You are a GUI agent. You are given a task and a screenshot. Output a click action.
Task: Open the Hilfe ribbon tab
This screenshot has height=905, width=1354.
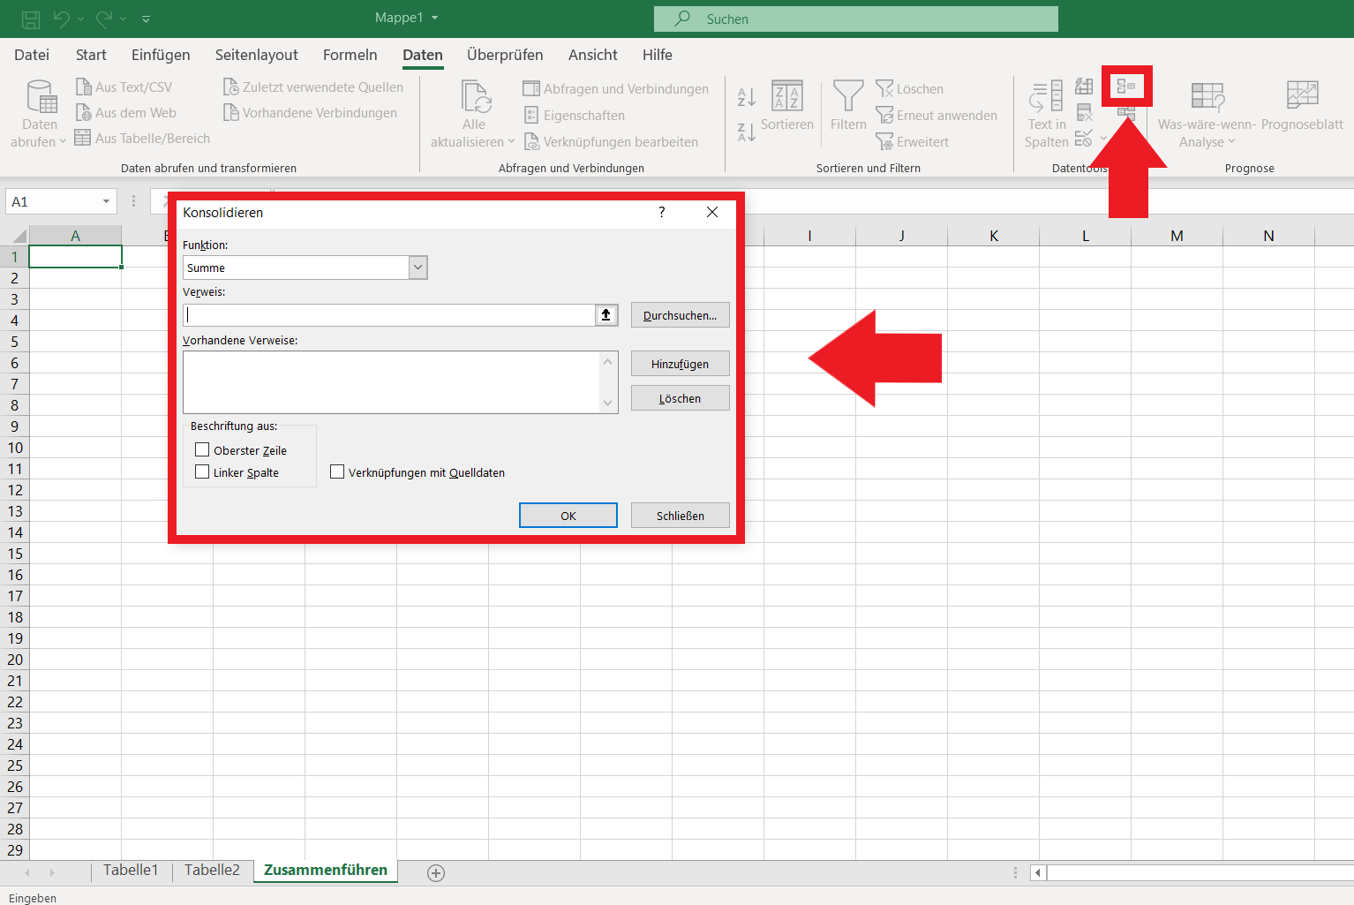pyautogui.click(x=658, y=55)
